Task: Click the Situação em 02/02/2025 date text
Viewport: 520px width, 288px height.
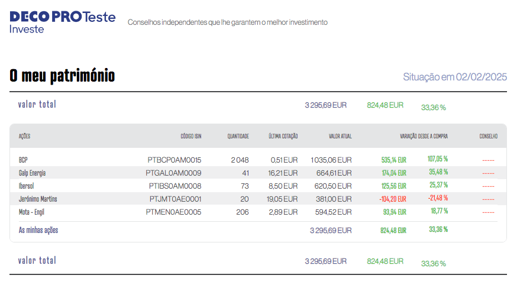Action: pyautogui.click(x=454, y=77)
